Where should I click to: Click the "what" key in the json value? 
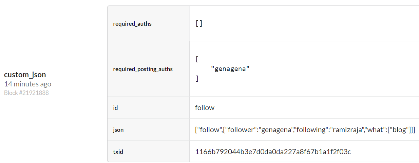pos(375,130)
